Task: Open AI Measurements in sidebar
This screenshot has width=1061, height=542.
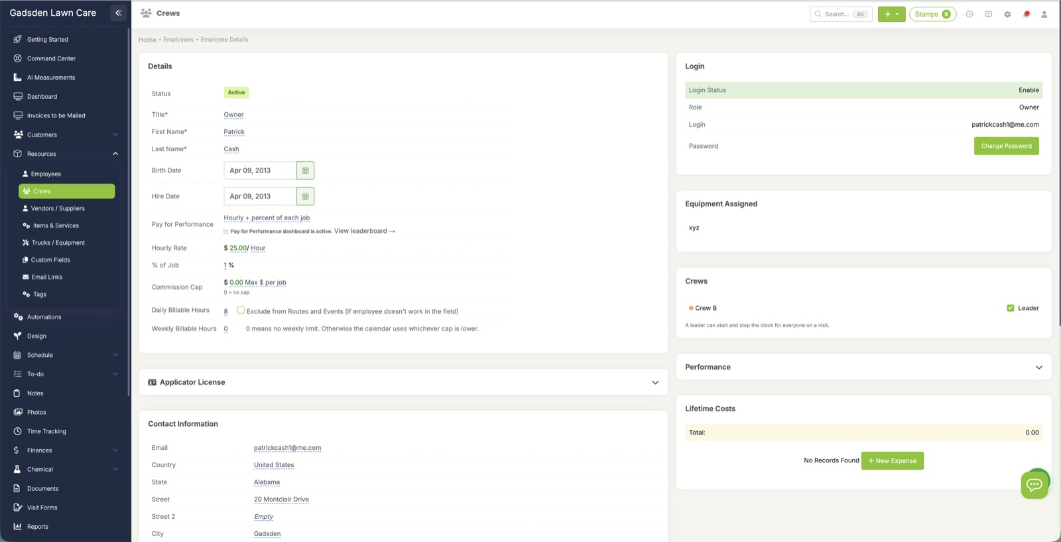Action: (50, 78)
